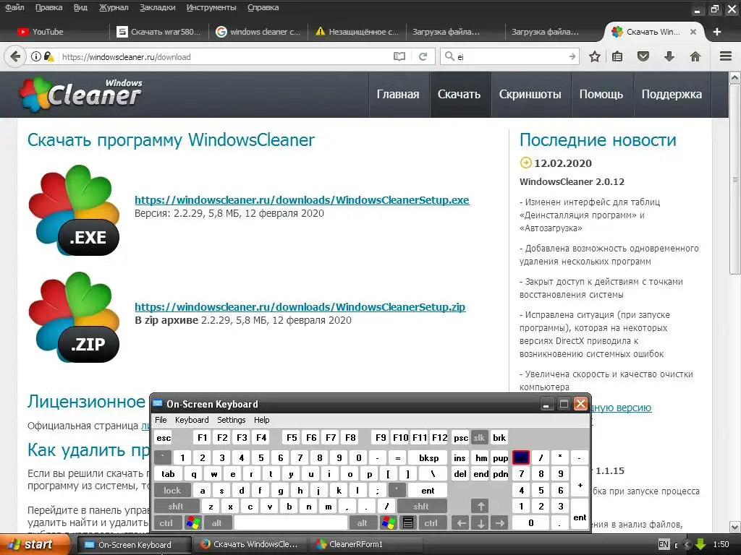This screenshot has height=555, width=741.
Task: Click the browser back arrow button
Action: click(15, 56)
